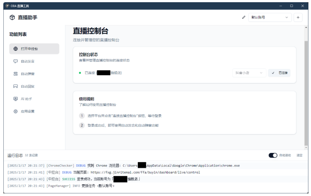
Task: Click scrollbar down arrow
Action: (306, 147)
